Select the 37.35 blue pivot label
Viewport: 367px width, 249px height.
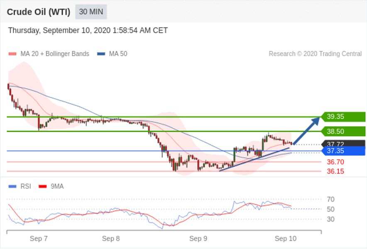pyautogui.click(x=343, y=151)
